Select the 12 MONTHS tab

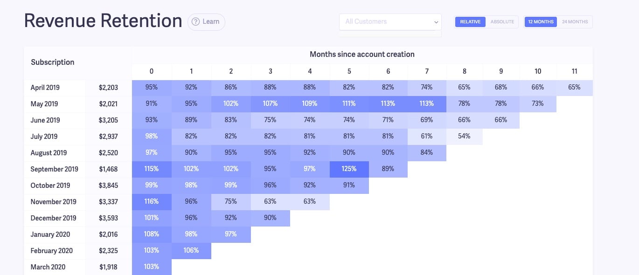541,21
